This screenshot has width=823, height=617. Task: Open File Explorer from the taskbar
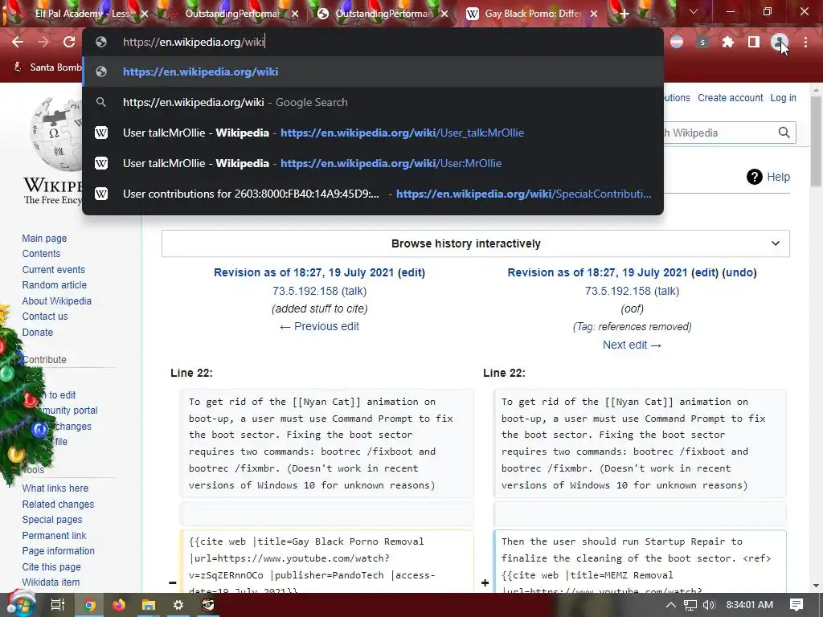(x=149, y=605)
